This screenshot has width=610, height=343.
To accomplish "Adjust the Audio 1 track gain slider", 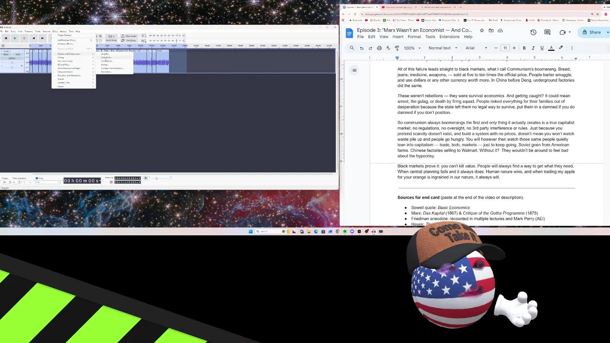I will 12,62.
